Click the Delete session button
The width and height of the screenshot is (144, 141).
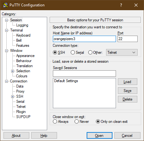coord(127,99)
